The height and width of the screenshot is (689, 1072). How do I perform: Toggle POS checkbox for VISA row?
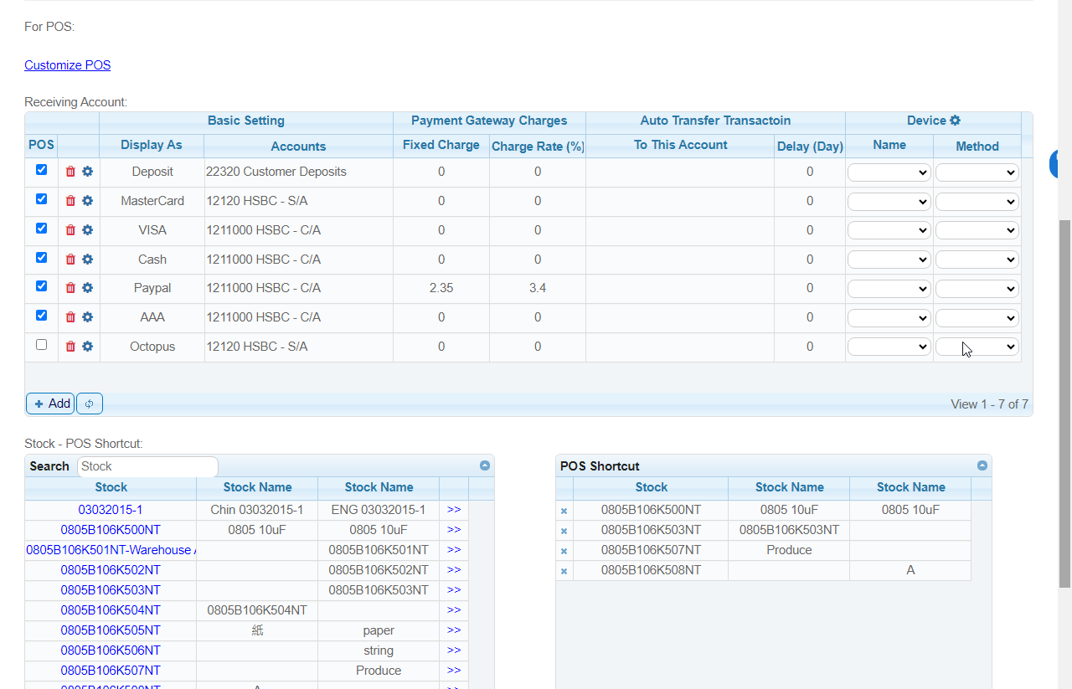pos(42,229)
